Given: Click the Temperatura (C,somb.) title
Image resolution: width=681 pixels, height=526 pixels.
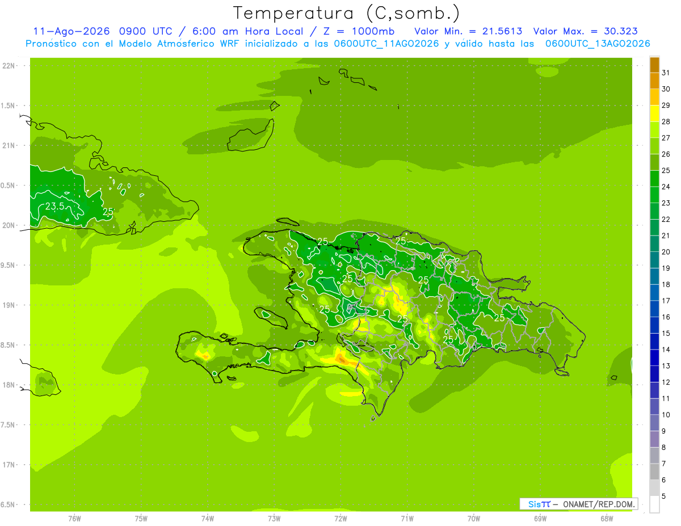Looking at the screenshot, I should [347, 13].
